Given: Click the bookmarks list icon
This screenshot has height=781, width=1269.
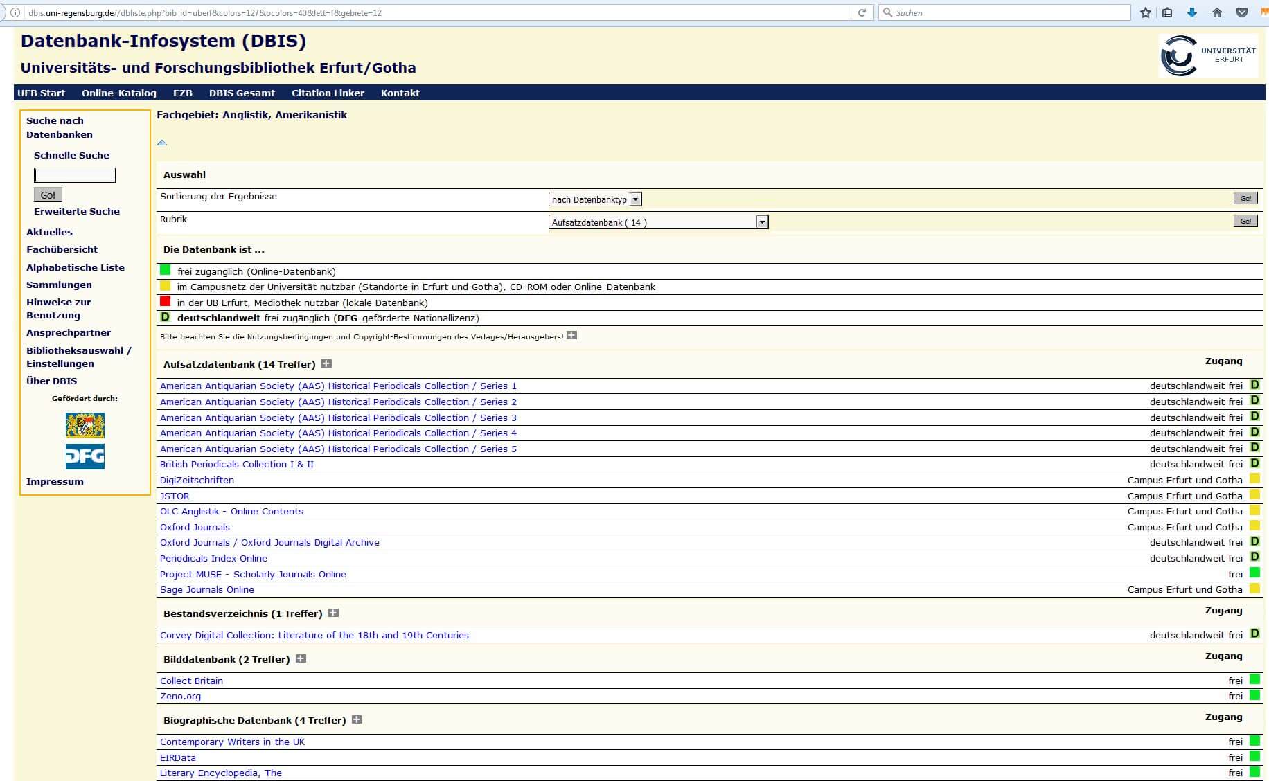Looking at the screenshot, I should pos(1167,12).
